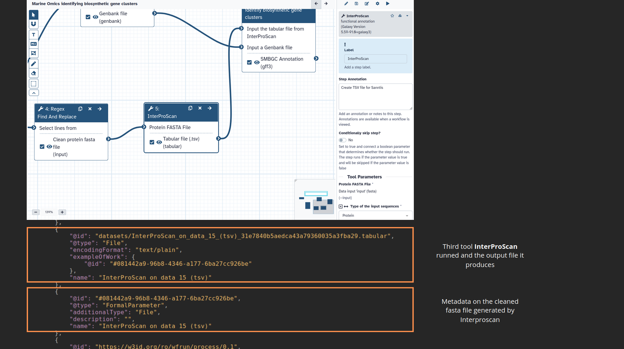Zoom in with the plus button
Screen dimensions: 624x349
point(62,212)
